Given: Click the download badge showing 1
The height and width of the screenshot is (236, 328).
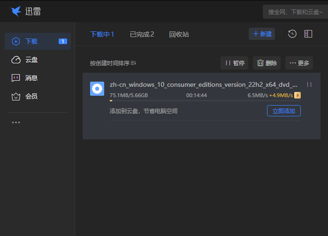Looking at the screenshot, I should click(x=63, y=41).
